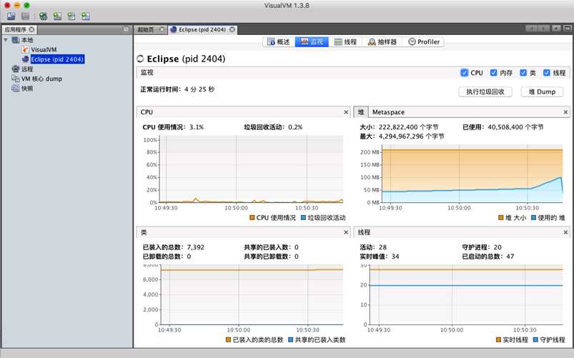The height and width of the screenshot is (358, 574).
Task: Open the Profiler tab
Action: tap(424, 41)
